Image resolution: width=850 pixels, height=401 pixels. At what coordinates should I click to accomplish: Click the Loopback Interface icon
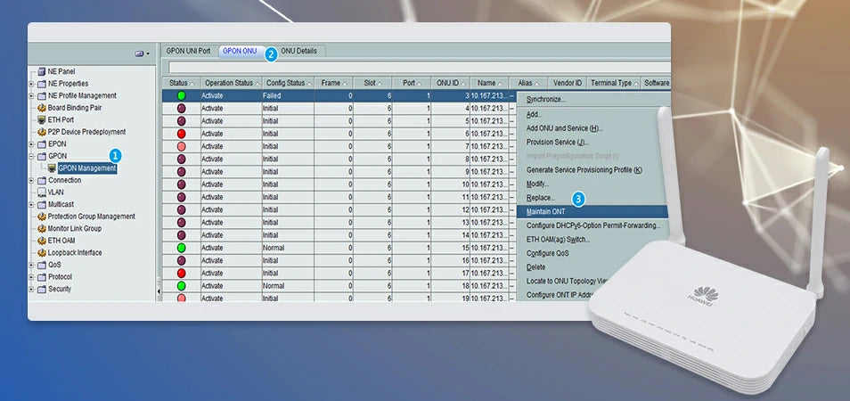[x=41, y=252]
